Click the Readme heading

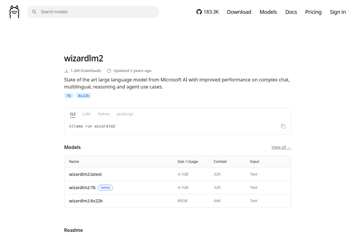point(74,230)
